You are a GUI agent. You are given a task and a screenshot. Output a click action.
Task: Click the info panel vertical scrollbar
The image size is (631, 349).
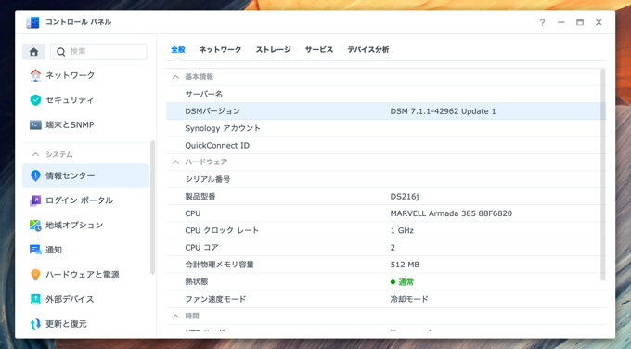click(602, 174)
